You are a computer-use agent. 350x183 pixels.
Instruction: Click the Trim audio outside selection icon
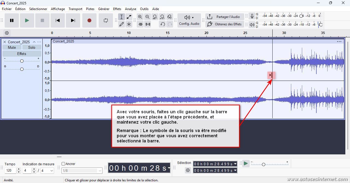[x=141, y=24]
